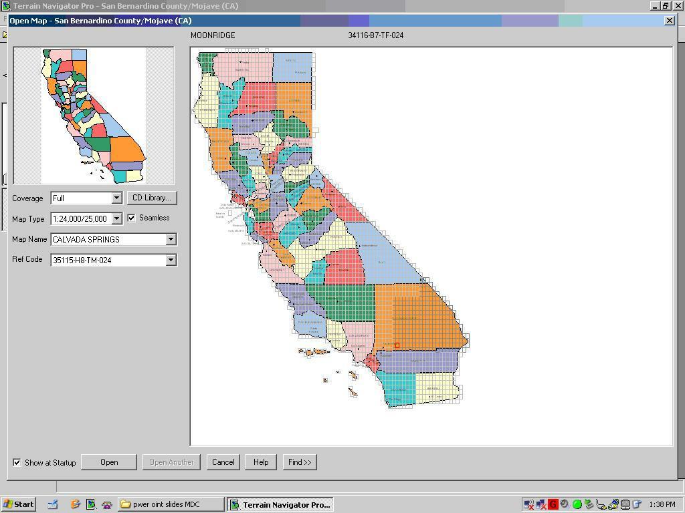This screenshot has width=685, height=513.
Task: Click the Find >> button
Action: click(300, 462)
